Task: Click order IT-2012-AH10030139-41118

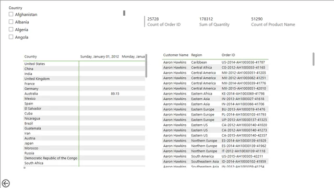Action: 244,151
